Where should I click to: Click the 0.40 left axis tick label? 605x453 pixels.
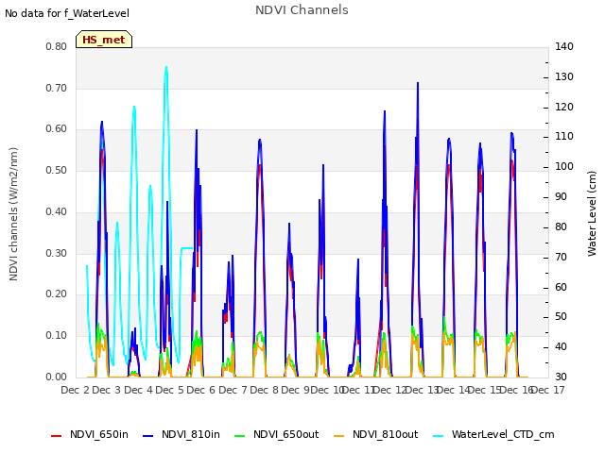pos(57,211)
